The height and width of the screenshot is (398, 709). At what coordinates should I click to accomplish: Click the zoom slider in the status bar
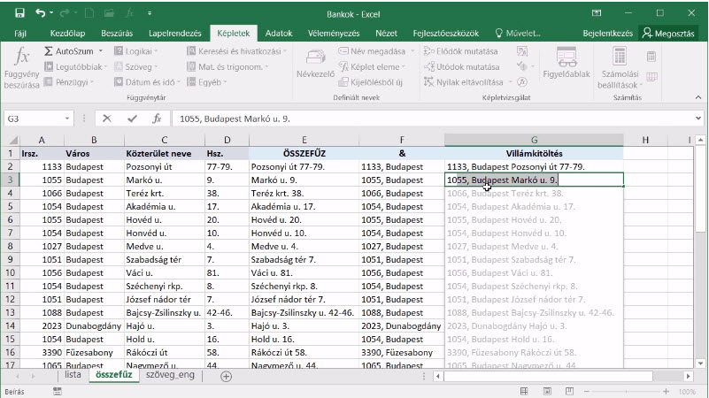(626, 391)
